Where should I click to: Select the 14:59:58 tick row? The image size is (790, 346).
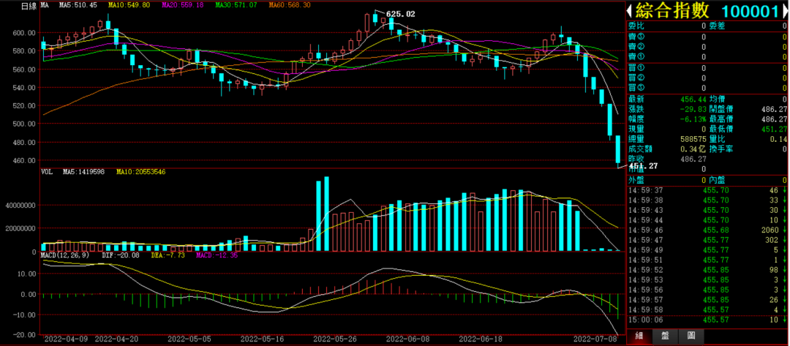707,309
